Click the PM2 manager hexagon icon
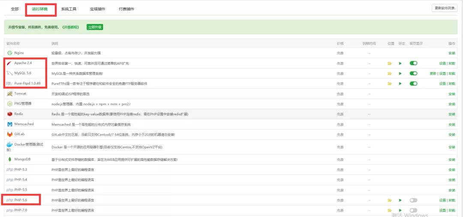Image resolution: width=463 pixels, height=217 pixels. click(x=9, y=104)
